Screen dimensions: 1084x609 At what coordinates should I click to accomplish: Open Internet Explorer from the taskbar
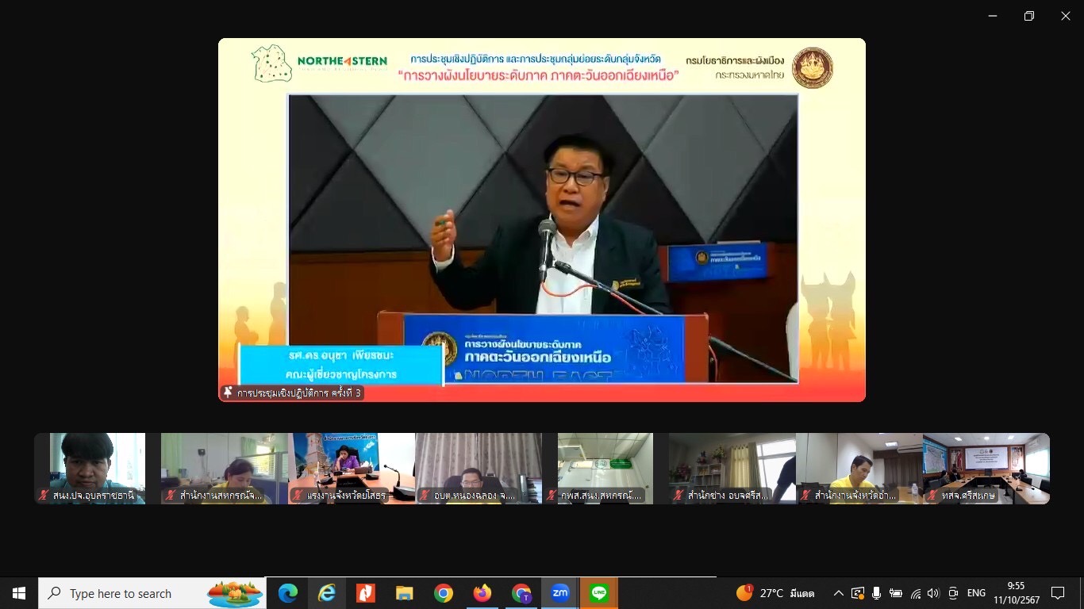click(326, 593)
